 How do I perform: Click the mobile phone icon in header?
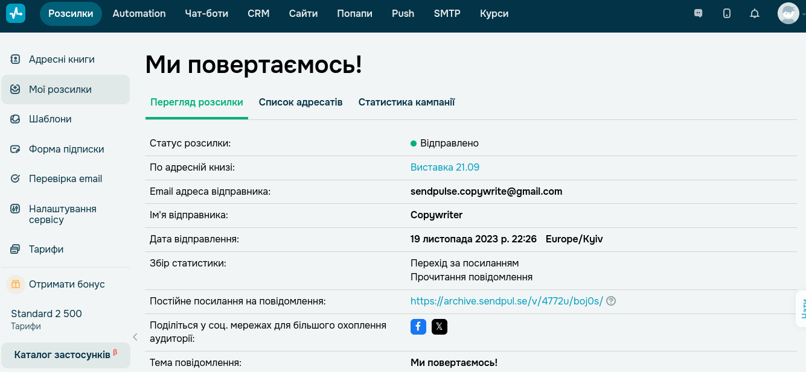click(x=727, y=13)
